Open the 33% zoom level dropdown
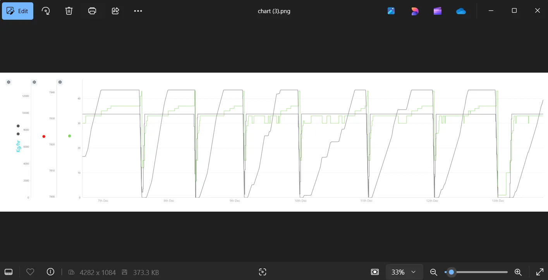The width and height of the screenshot is (548, 280). tap(404, 272)
